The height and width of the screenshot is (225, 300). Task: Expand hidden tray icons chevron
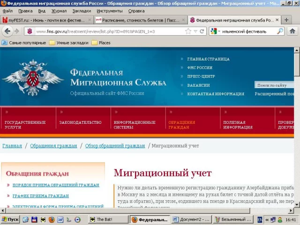tap(267, 220)
